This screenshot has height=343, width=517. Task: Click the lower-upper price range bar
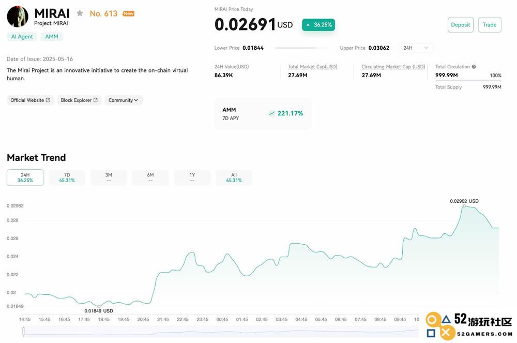[x=302, y=48]
